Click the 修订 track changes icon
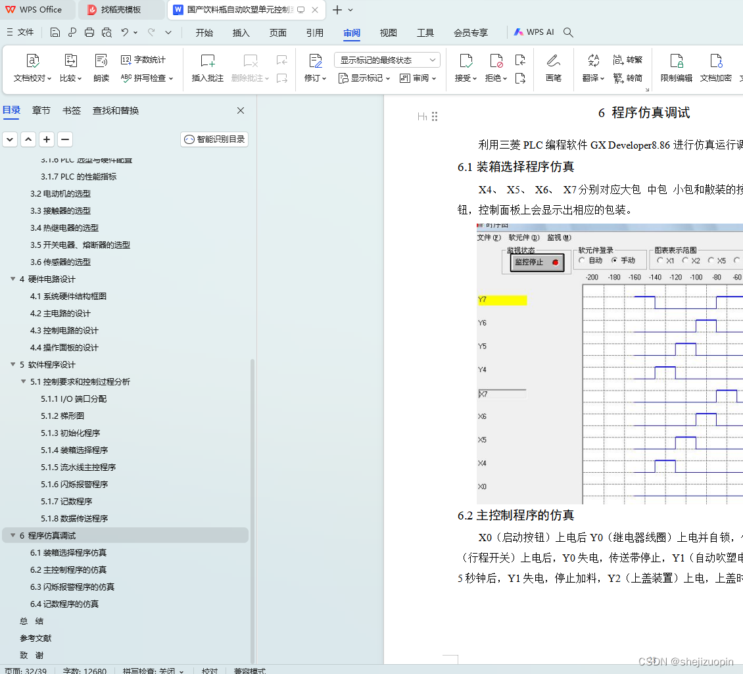This screenshot has width=743, height=674. coord(315,68)
